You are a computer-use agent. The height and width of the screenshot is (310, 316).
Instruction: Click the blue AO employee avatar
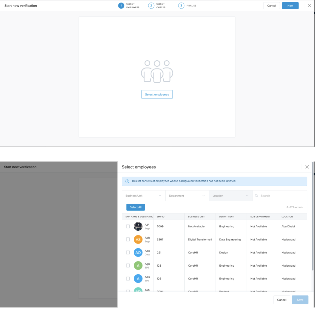point(138,253)
